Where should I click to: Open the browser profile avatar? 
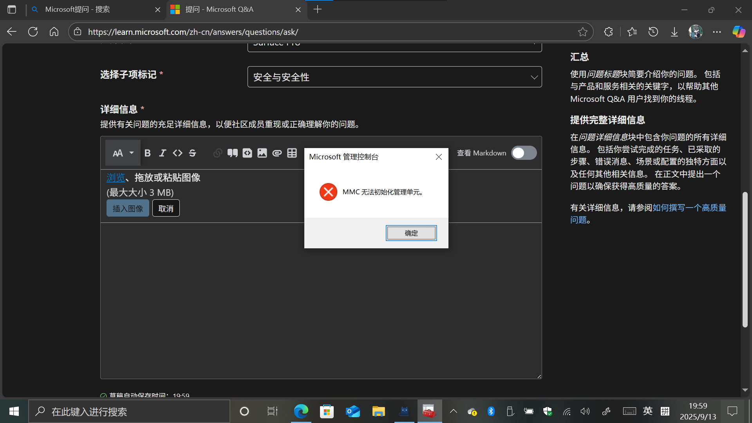[696, 32]
